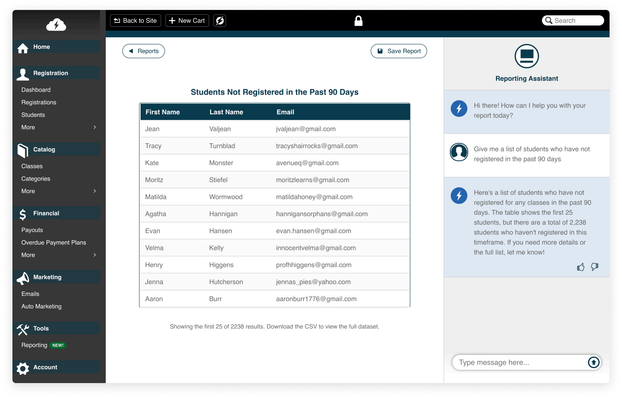Send message with the up arrow button
Viewport: 622px width, 398px height.
[x=594, y=362]
